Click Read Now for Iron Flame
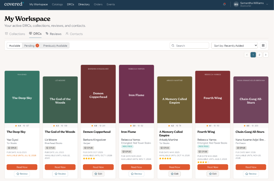The image size is (274, 181). pos(137,167)
